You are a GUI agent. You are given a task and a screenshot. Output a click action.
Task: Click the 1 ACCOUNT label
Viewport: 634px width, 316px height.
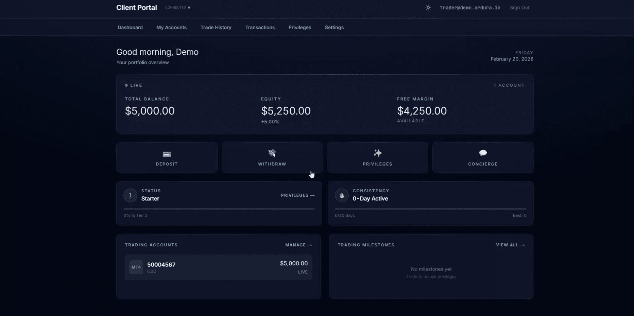pos(509,85)
